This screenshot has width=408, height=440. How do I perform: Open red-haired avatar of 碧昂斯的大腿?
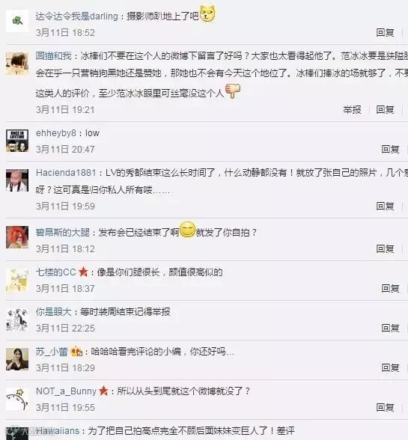(17, 237)
